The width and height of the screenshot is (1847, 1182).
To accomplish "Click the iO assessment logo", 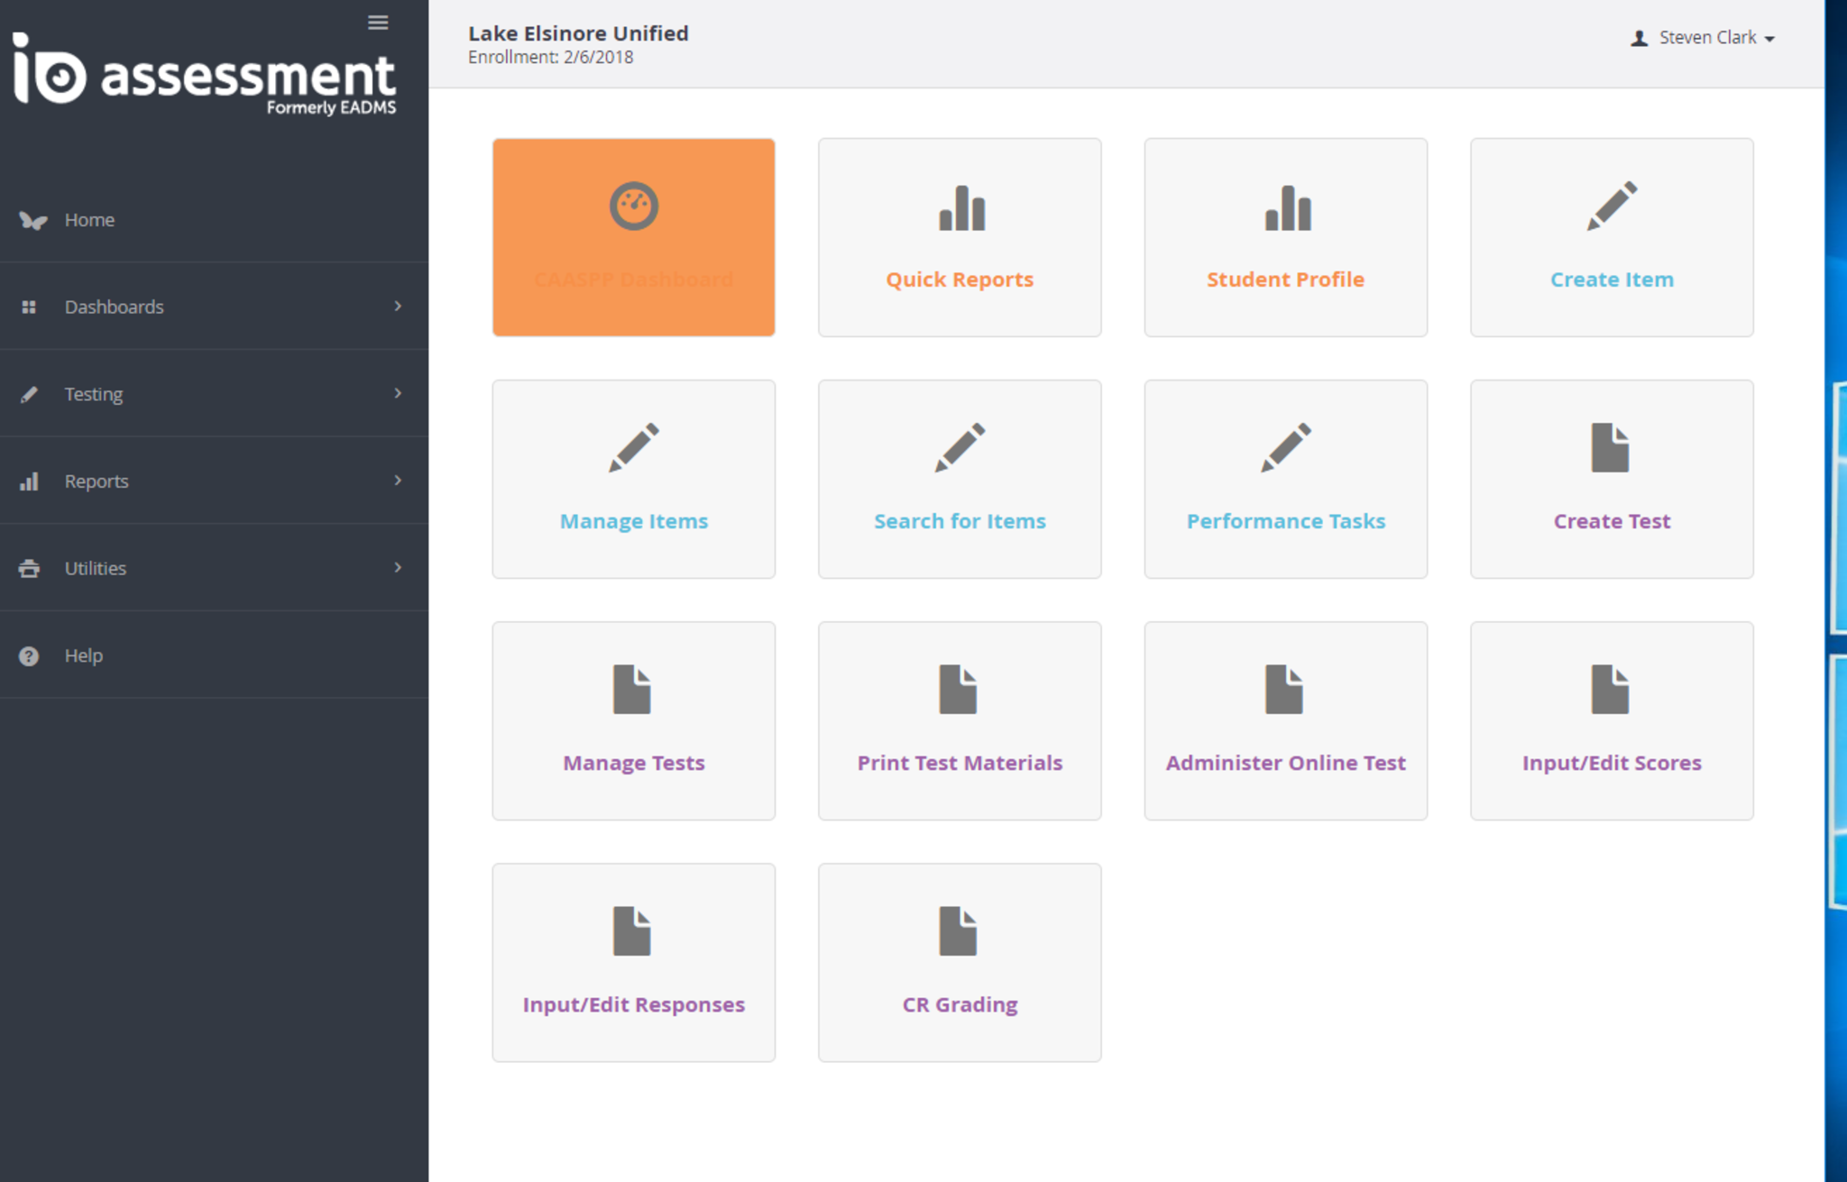I will (205, 74).
